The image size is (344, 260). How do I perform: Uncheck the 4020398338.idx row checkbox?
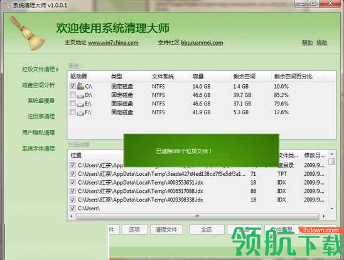pos(73,200)
